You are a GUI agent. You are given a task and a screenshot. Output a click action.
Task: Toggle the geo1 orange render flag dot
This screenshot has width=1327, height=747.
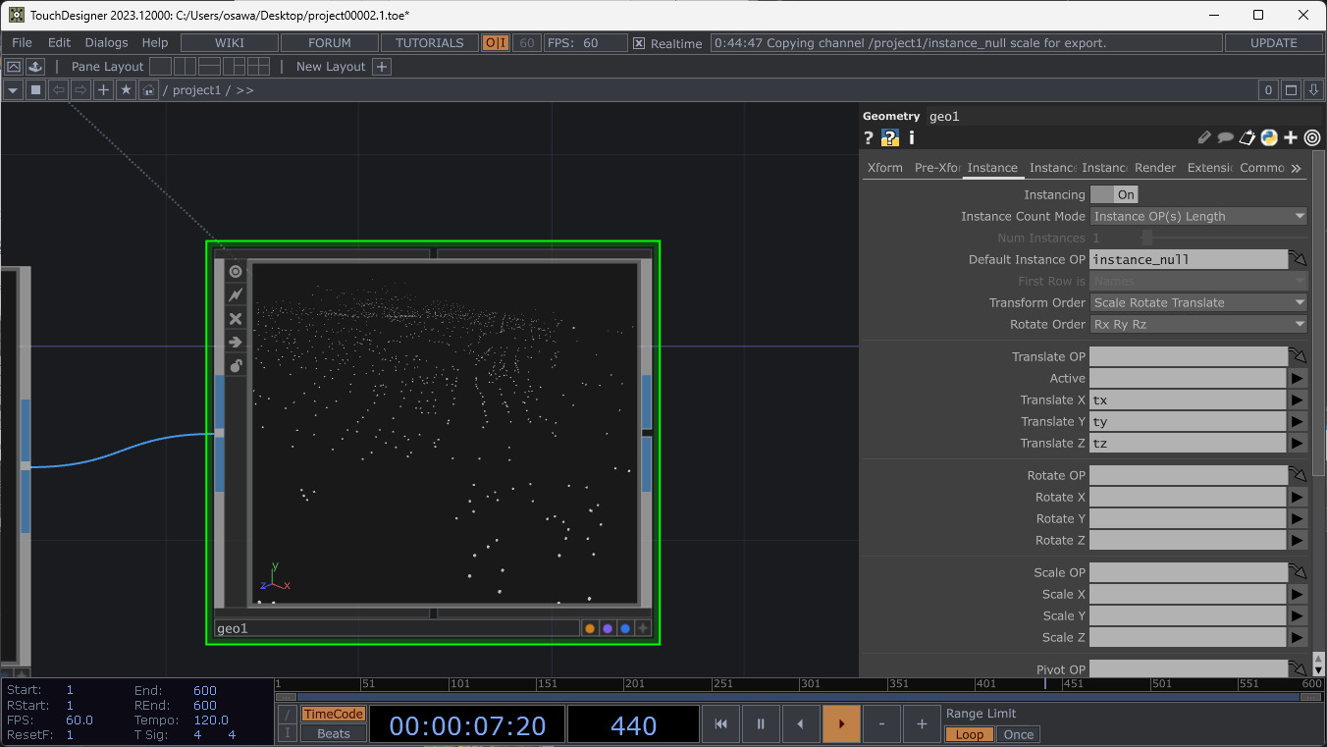590,628
